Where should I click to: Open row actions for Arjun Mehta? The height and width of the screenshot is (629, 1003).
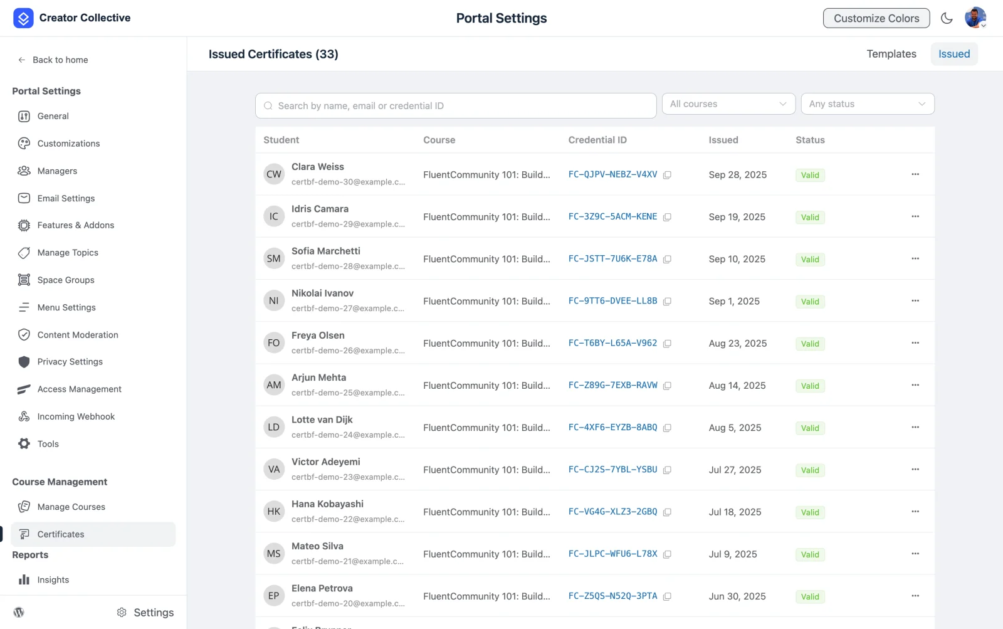pyautogui.click(x=915, y=385)
